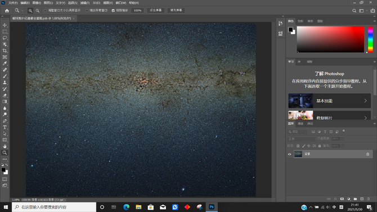This screenshot has width=377, height=212.
Task: Switch to the Swatches tab in the color panel
Action: [300, 21]
